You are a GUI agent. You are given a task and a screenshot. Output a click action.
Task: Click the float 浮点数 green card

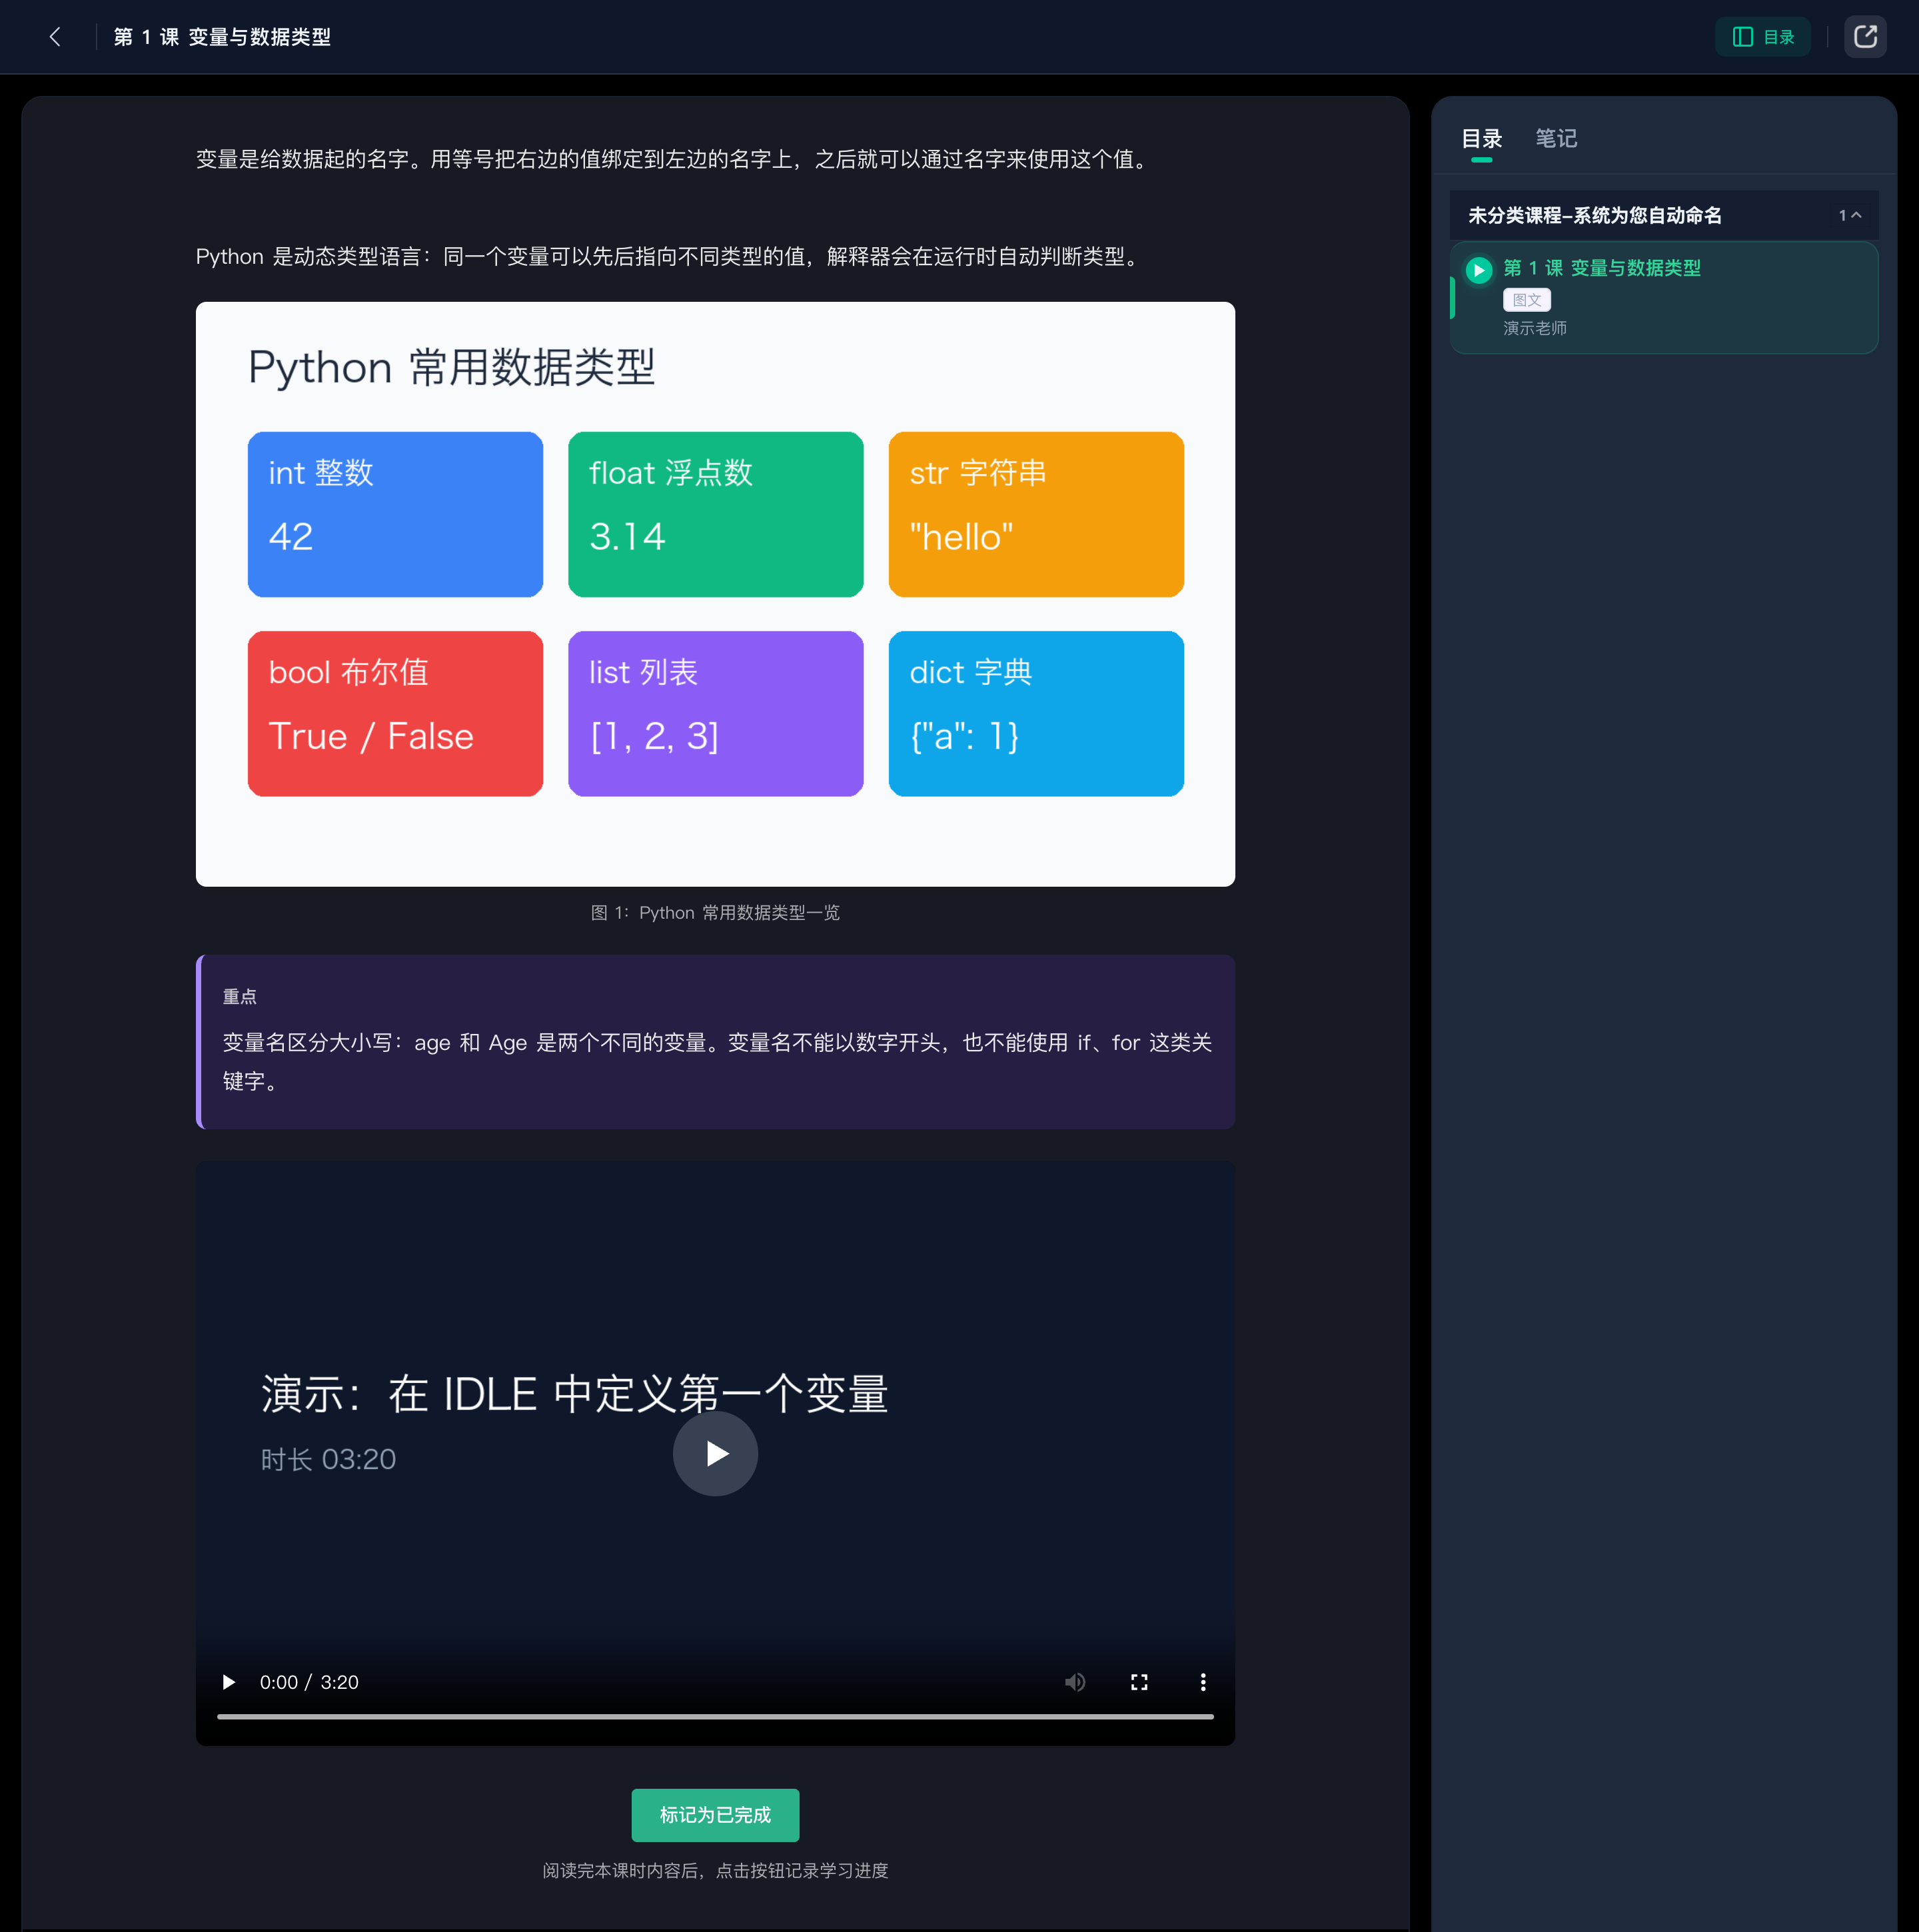715,514
